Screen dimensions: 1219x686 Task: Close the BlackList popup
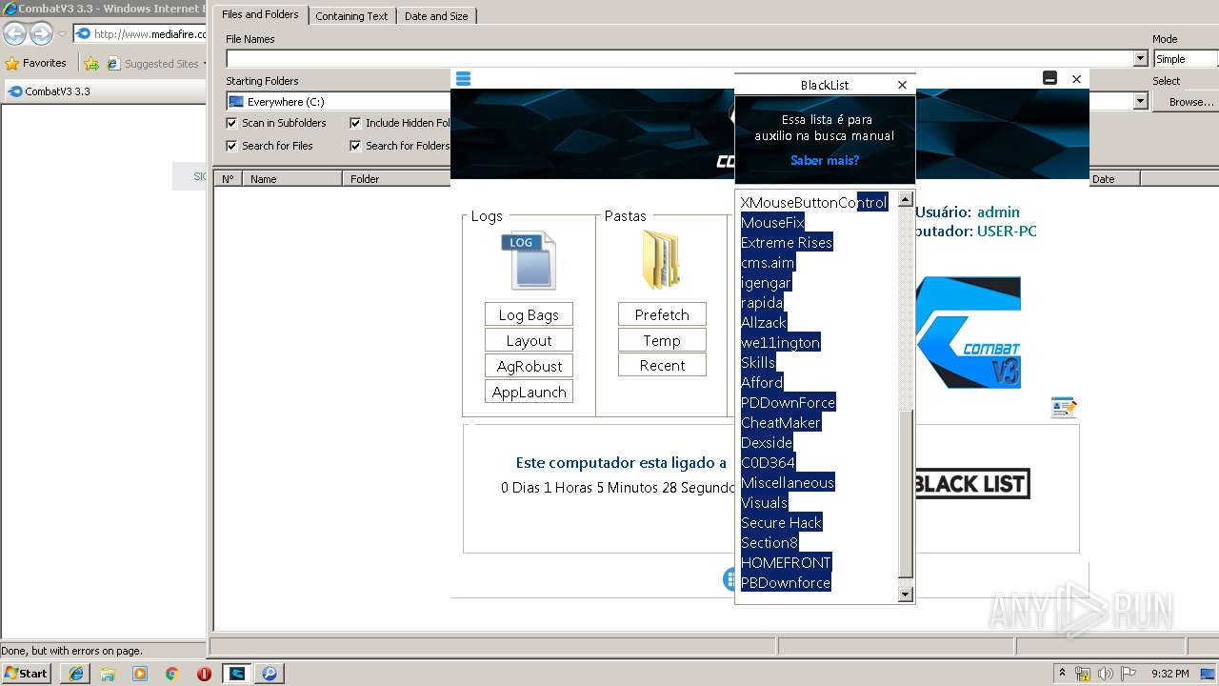[x=902, y=85]
